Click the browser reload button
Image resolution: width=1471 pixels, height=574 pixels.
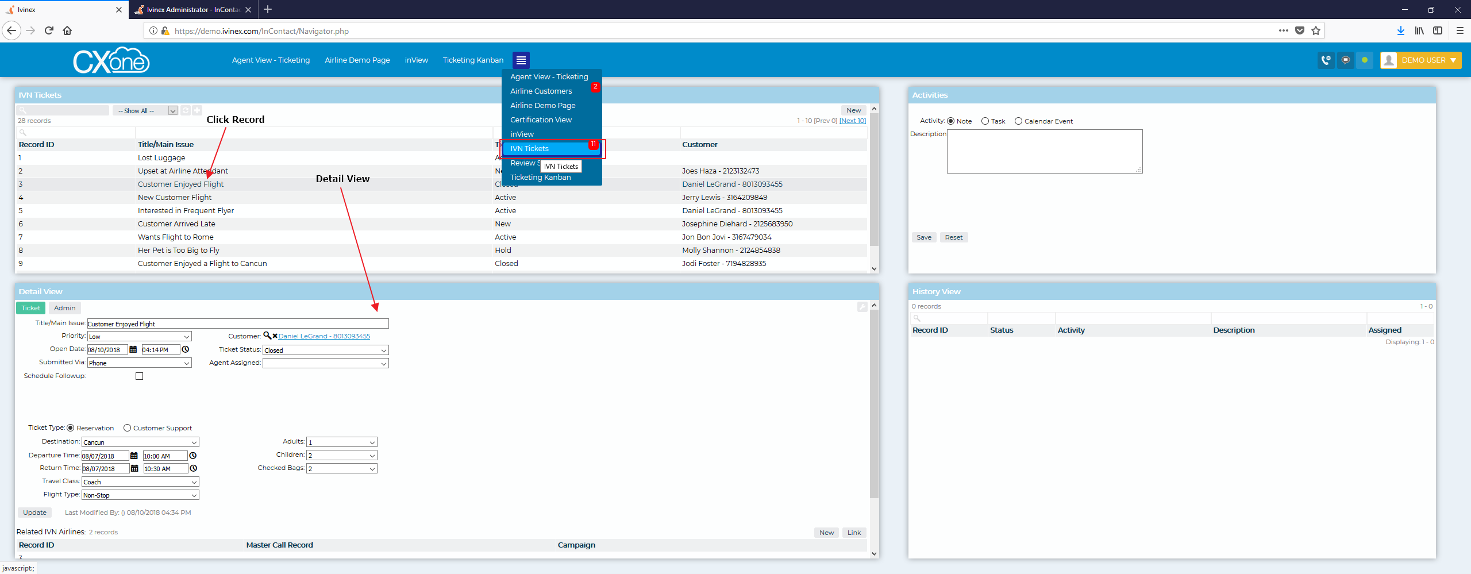(x=49, y=30)
